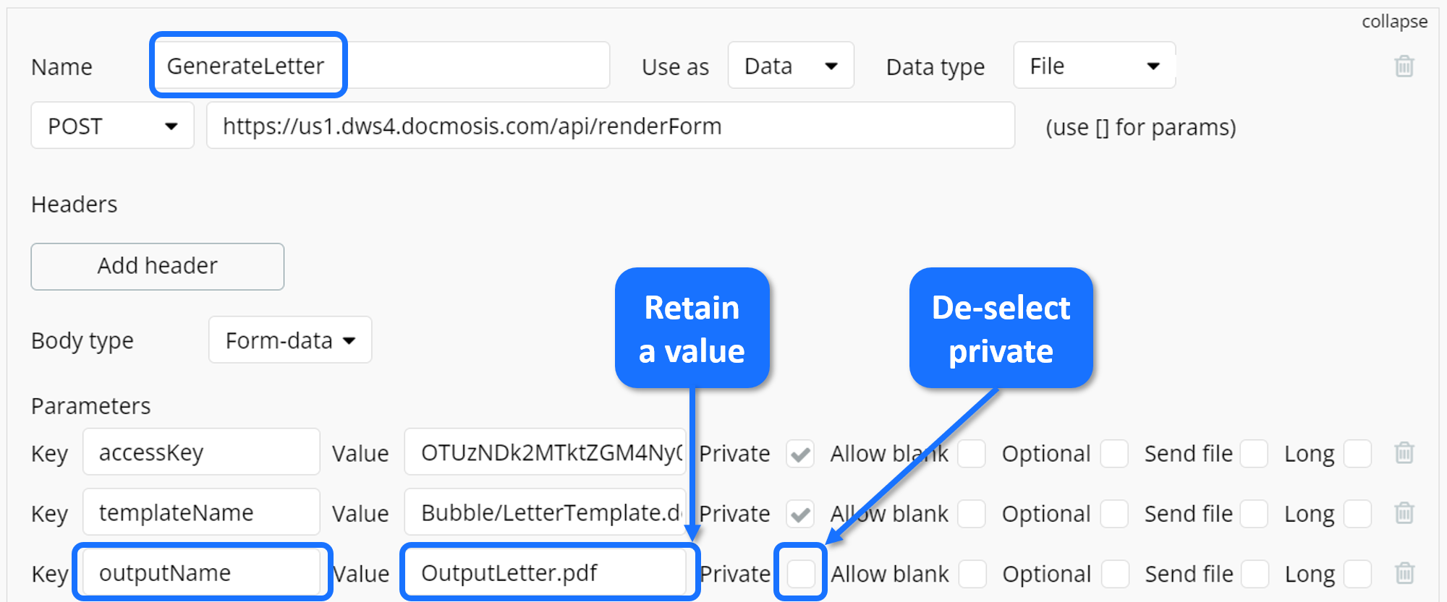1447x602 pixels.
Task: Delete the GenerateLetter API call via trash icon
Action: pyautogui.click(x=1404, y=66)
